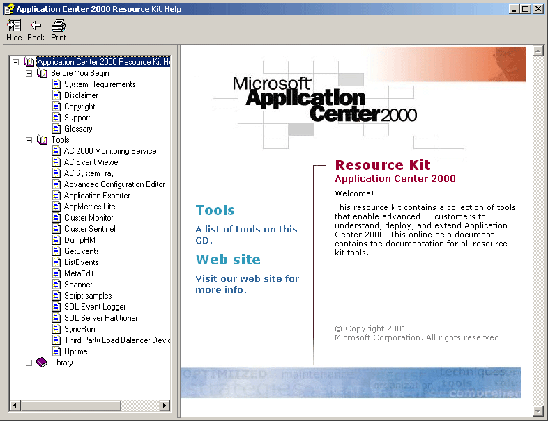Click the page icon next to Support
The image size is (548, 421).
tap(56, 118)
